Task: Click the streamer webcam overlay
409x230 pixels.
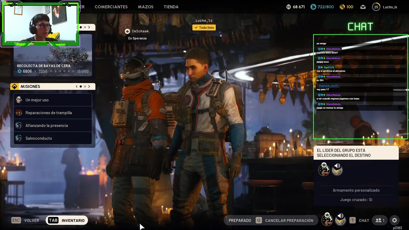Action: click(40, 24)
